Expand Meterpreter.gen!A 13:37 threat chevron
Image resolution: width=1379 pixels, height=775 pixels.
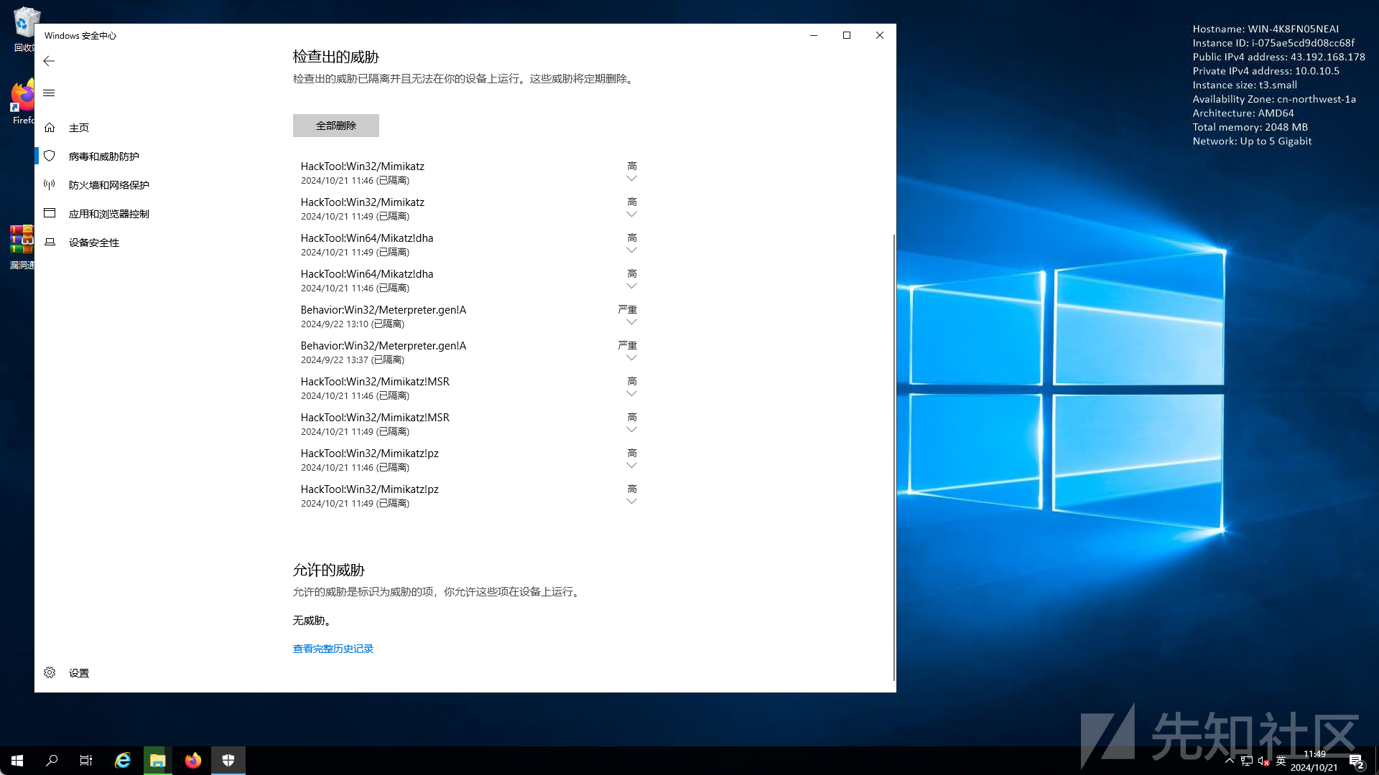click(x=631, y=358)
